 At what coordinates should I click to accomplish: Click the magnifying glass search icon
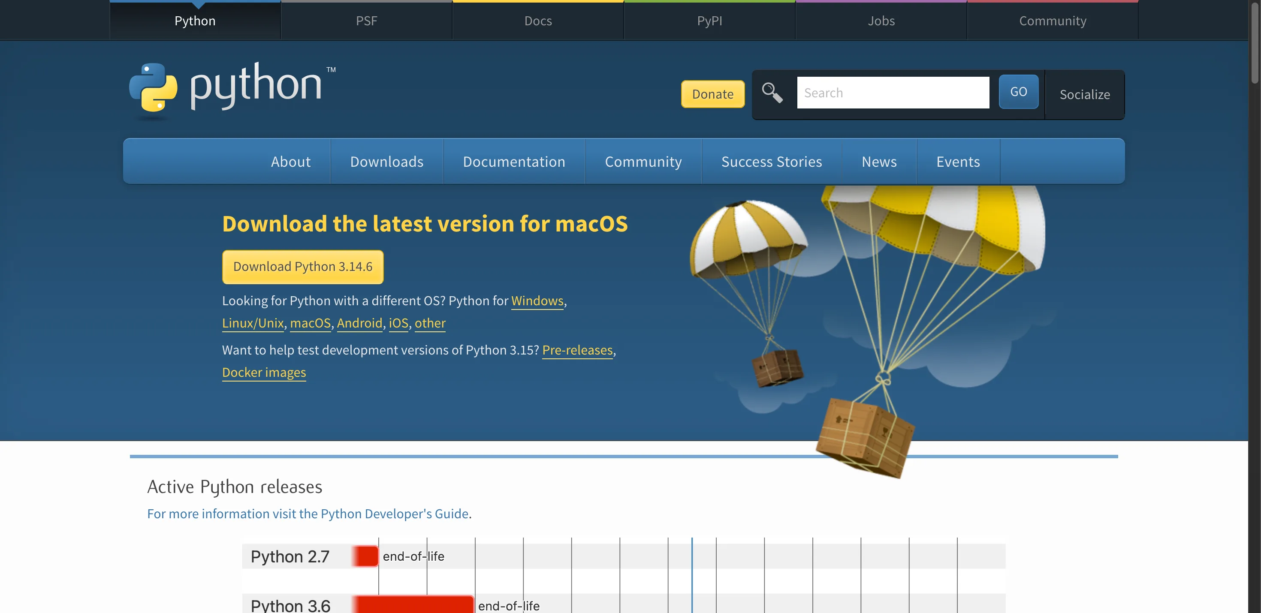(x=772, y=93)
